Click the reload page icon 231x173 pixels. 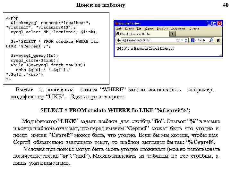tap(186, 40)
